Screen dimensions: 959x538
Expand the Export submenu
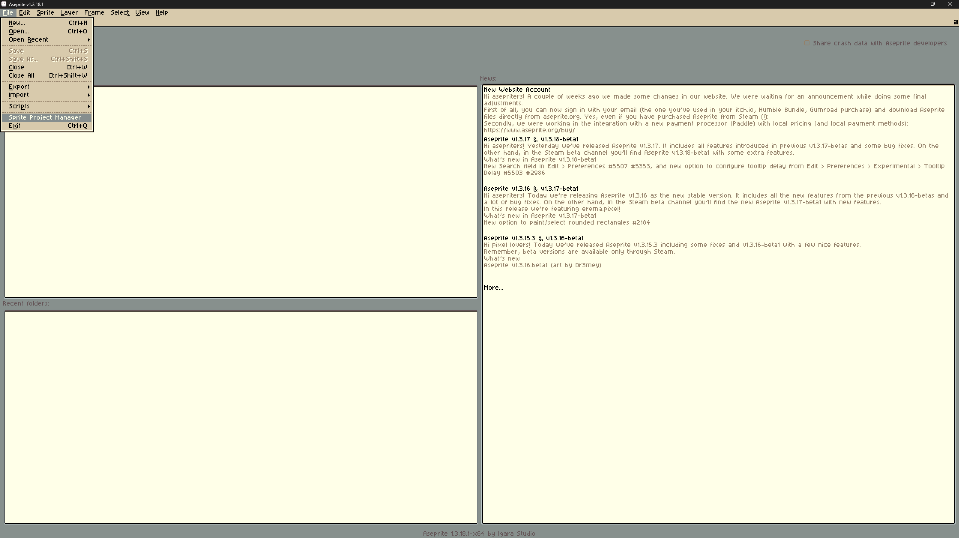(47, 87)
